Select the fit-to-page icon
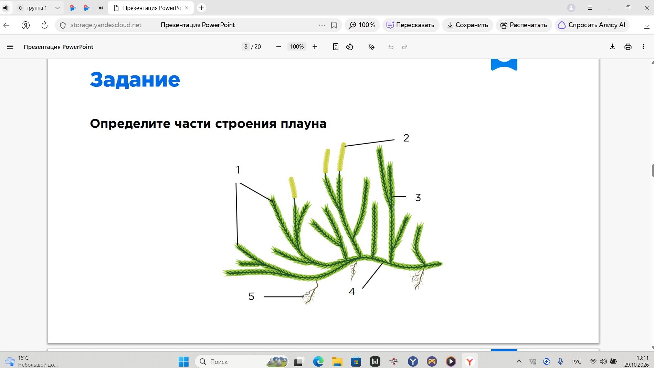Viewport: 654px width, 368px height. [x=336, y=47]
